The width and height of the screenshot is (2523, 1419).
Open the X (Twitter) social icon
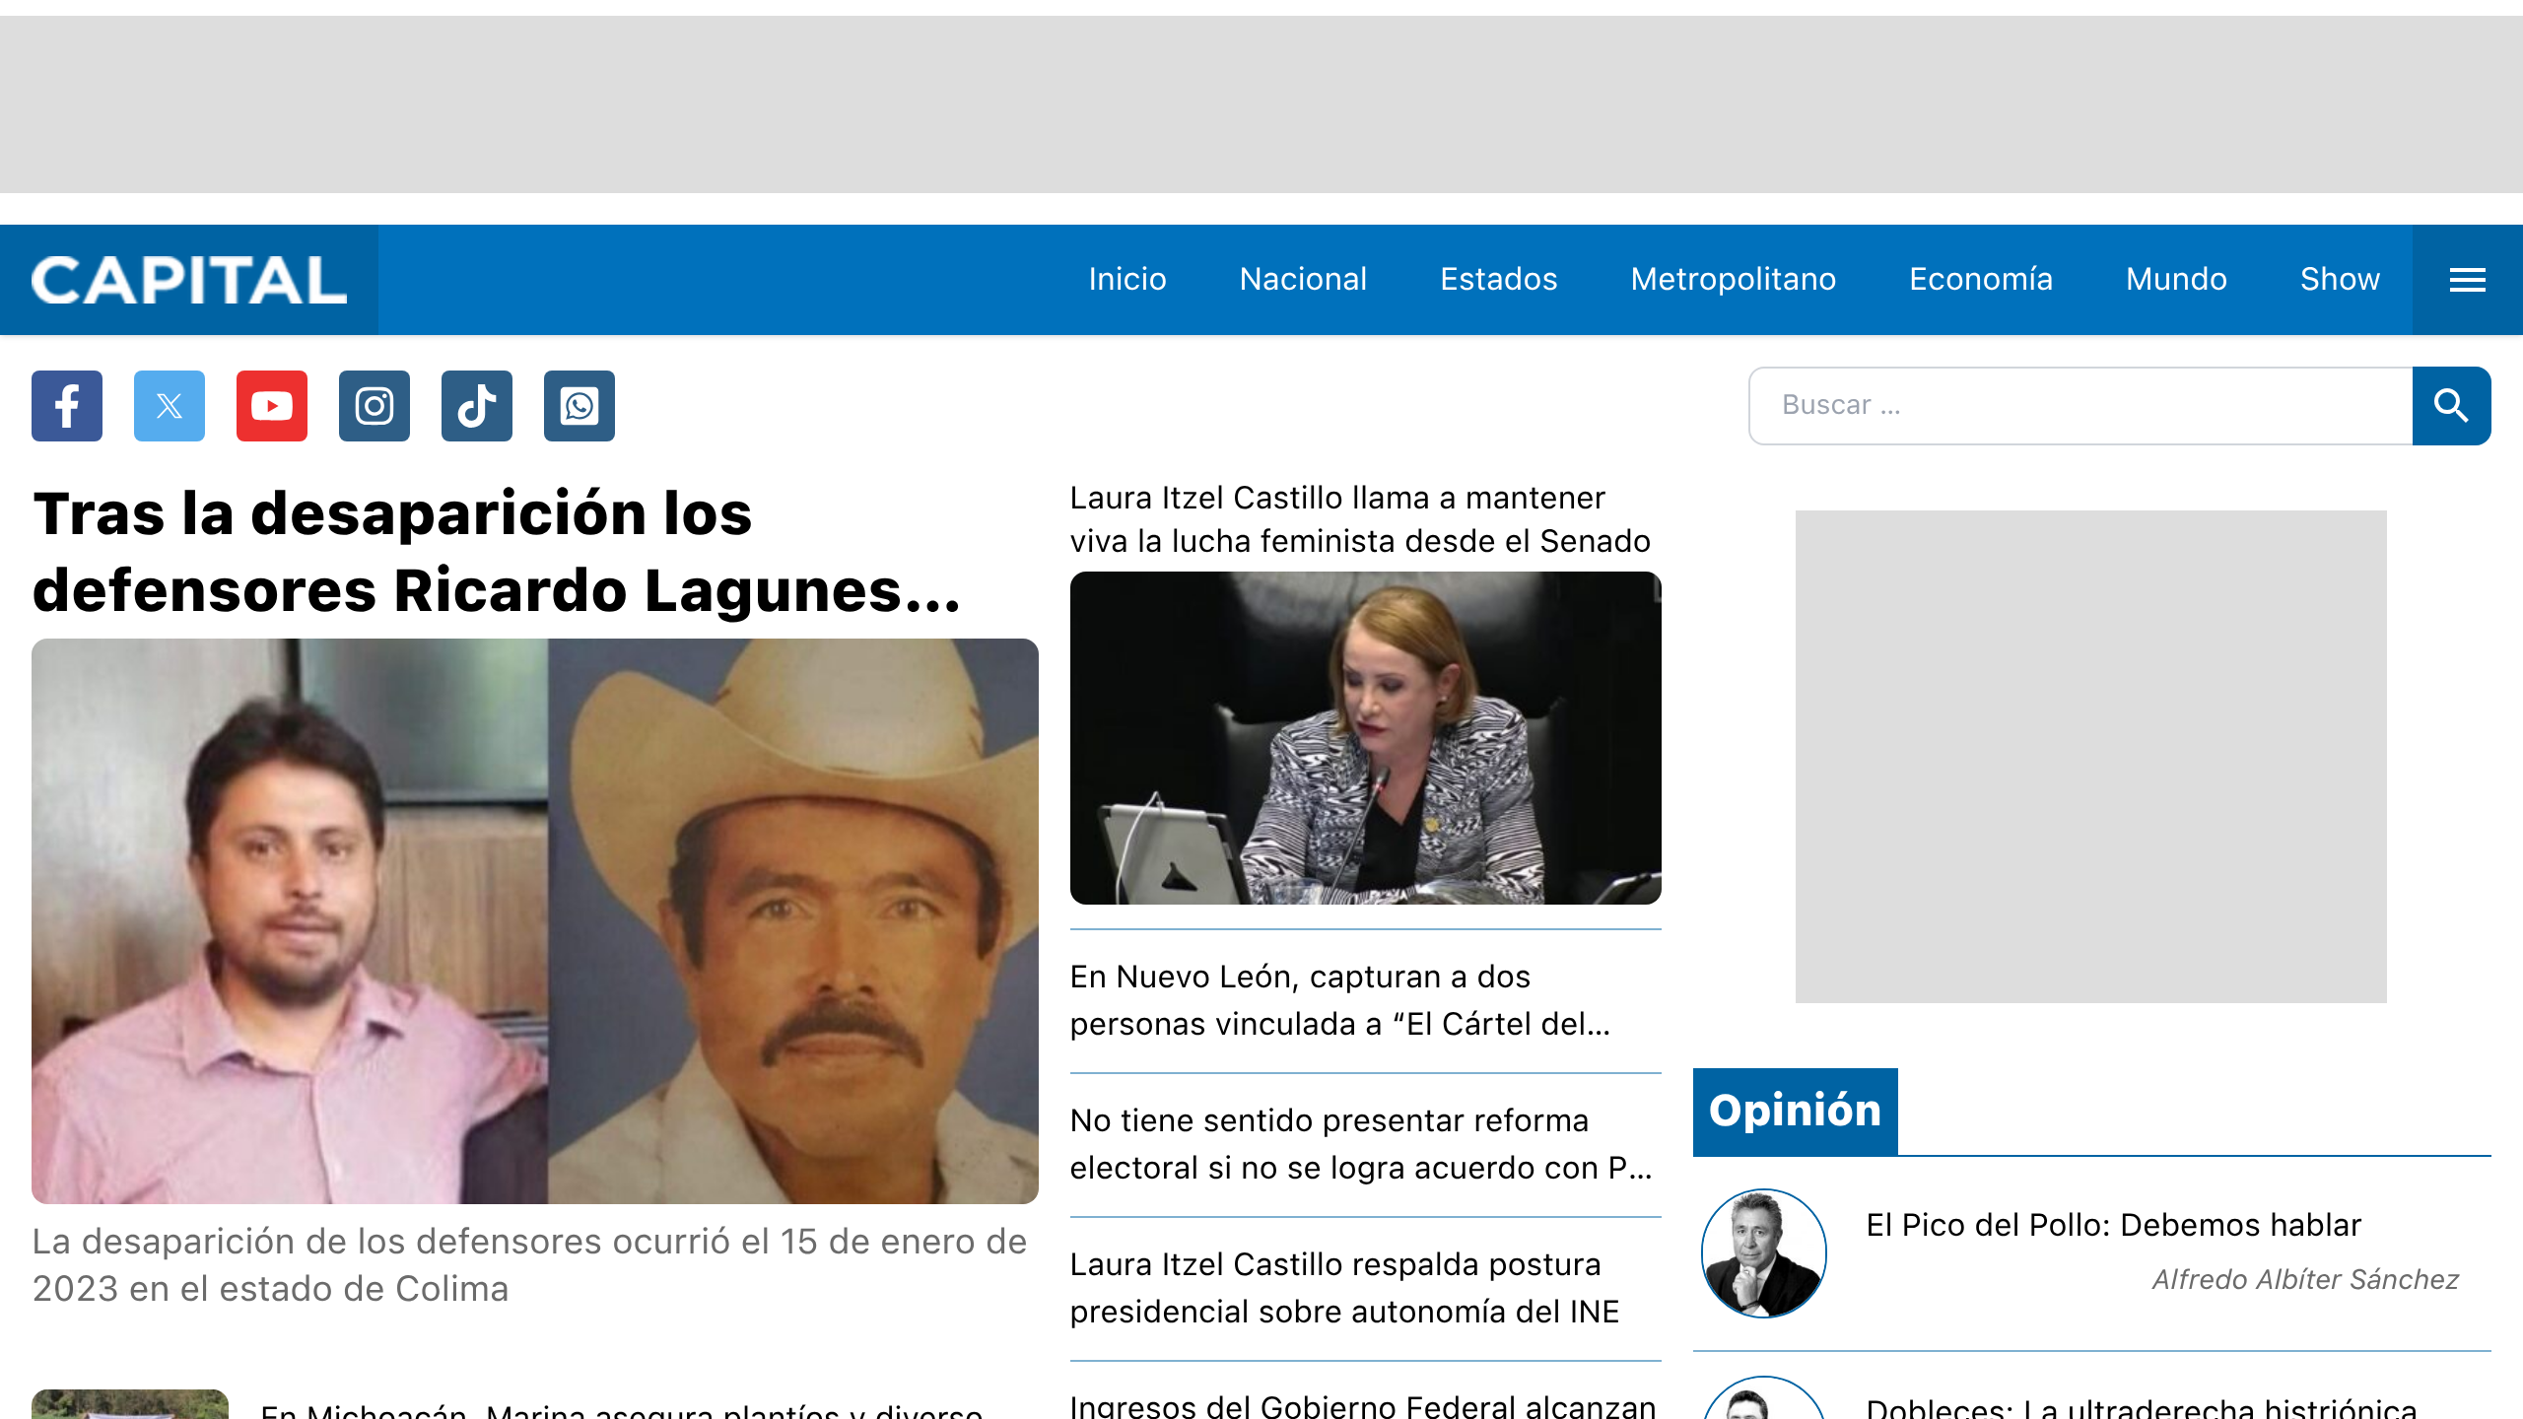169,405
